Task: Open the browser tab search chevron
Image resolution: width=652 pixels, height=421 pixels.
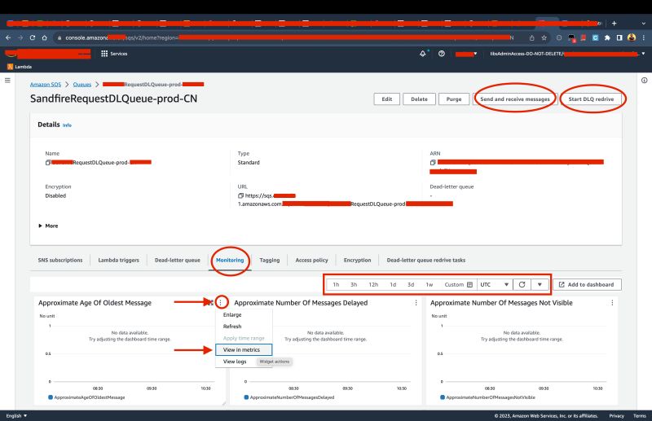Action: [x=644, y=24]
